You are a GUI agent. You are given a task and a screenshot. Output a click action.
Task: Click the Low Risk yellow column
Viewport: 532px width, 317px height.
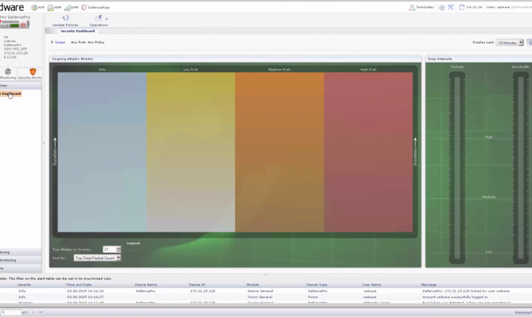tap(191, 152)
